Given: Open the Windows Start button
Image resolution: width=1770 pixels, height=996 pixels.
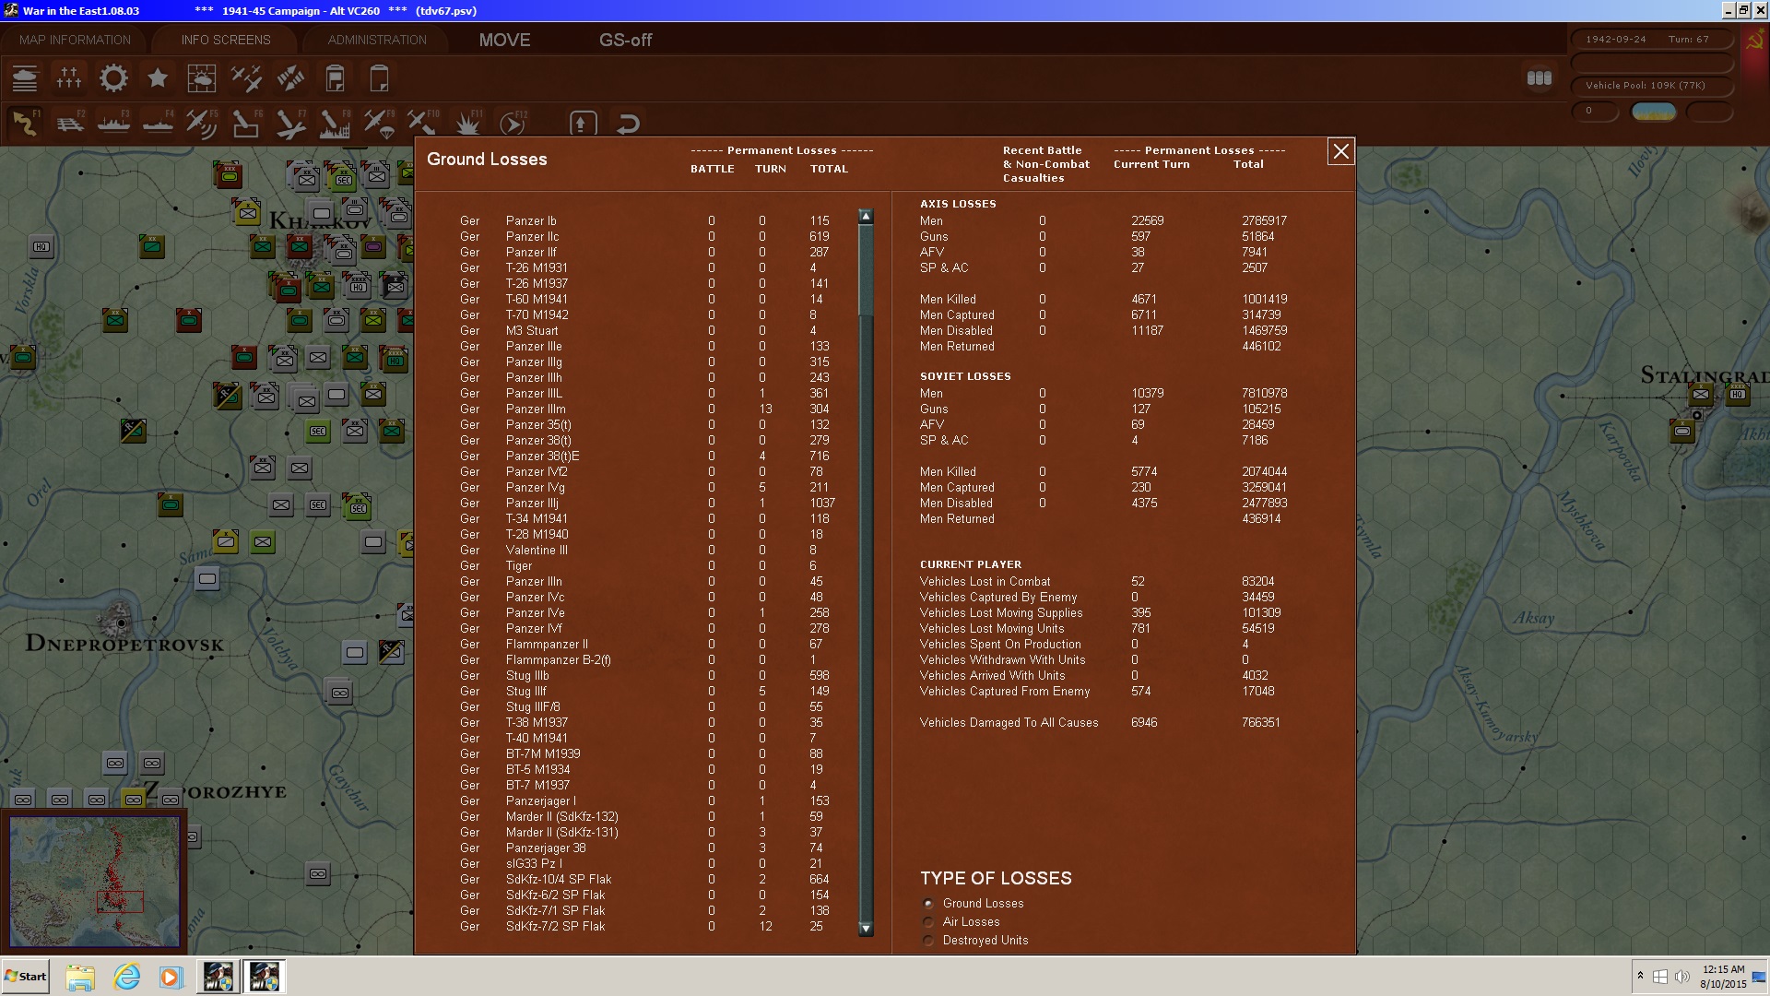Looking at the screenshot, I should point(25,977).
